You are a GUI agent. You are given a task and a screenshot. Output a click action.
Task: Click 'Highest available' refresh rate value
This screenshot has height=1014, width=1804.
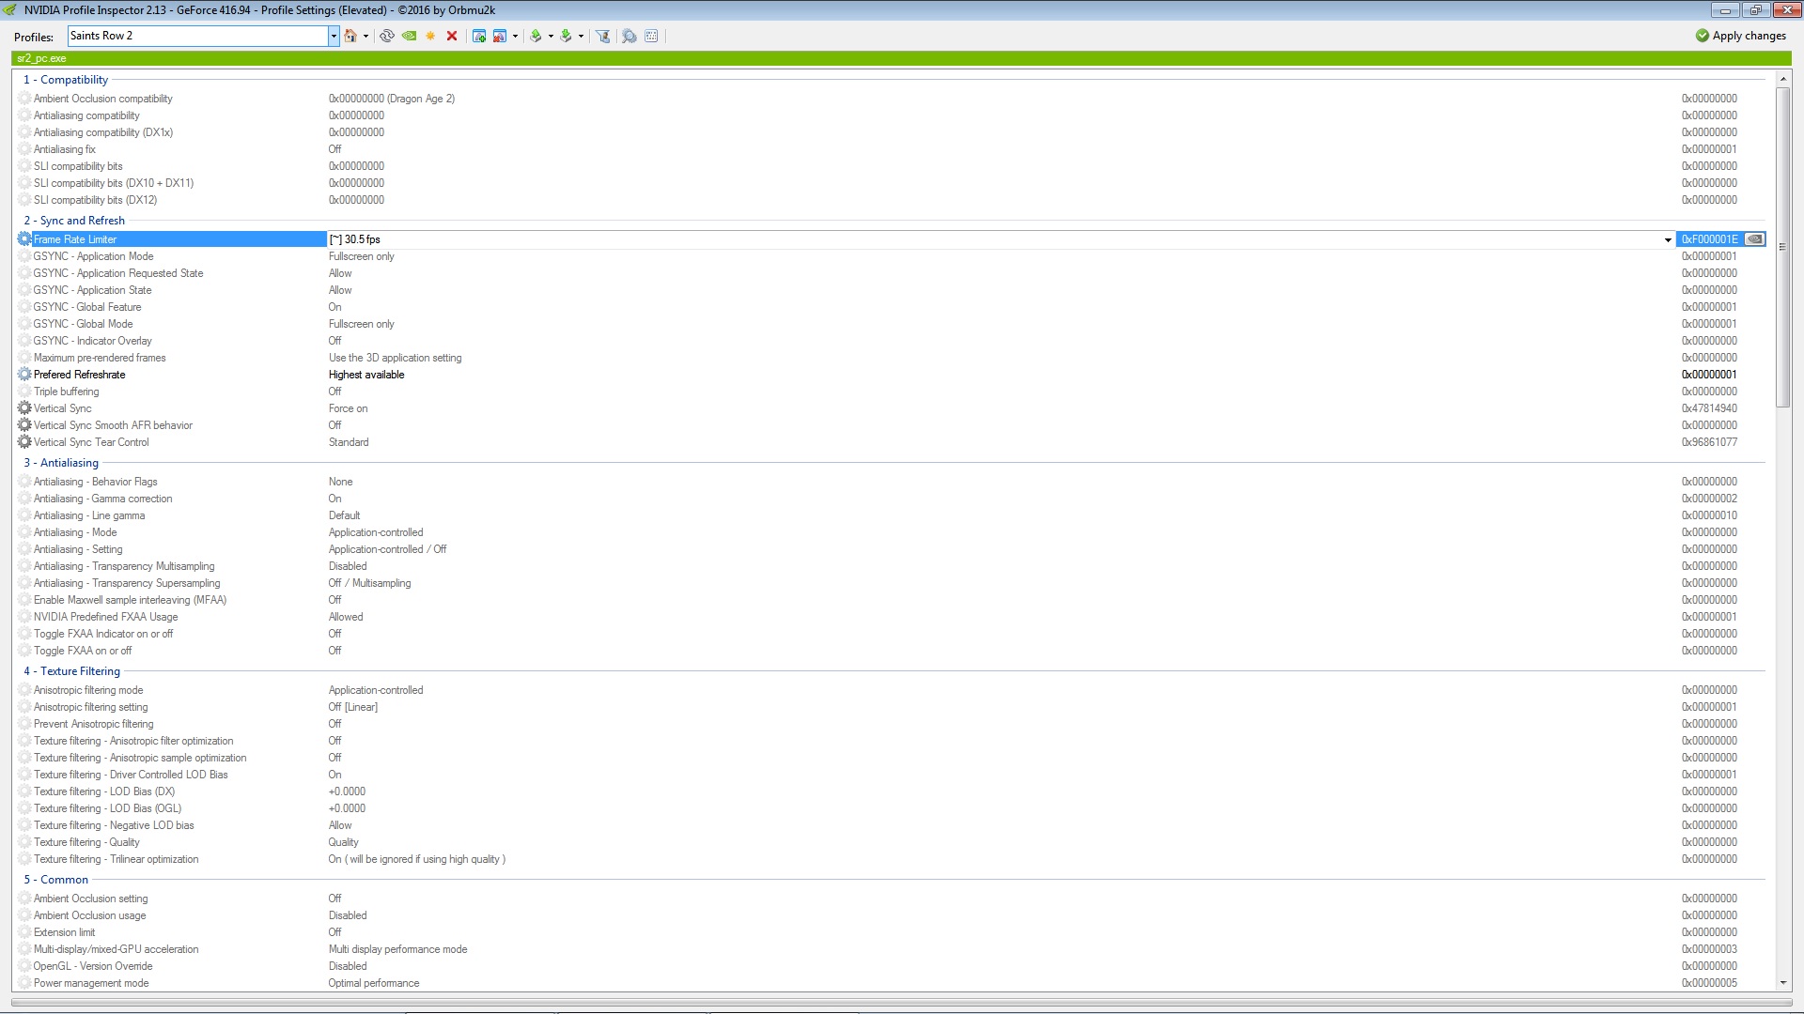point(366,375)
